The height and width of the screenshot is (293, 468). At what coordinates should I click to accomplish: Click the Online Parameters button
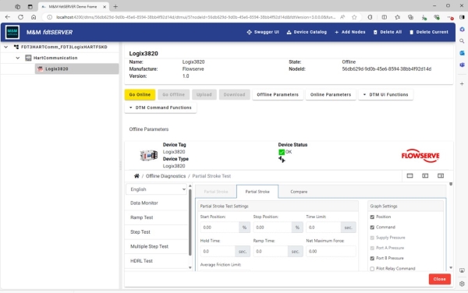(x=331, y=94)
